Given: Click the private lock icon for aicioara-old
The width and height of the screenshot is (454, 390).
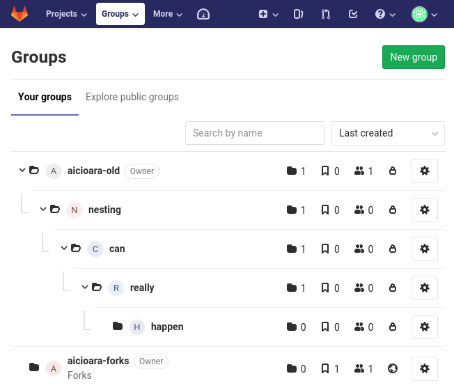Looking at the screenshot, I should (393, 171).
